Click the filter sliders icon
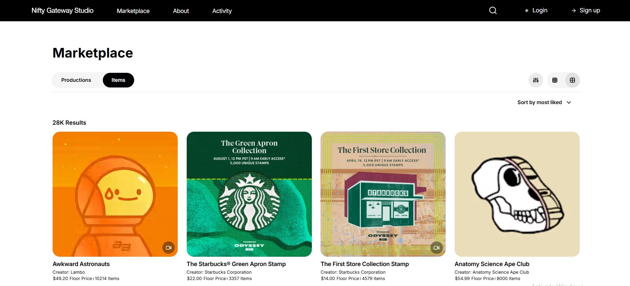Viewport: 630px width, 286px height. point(536,80)
